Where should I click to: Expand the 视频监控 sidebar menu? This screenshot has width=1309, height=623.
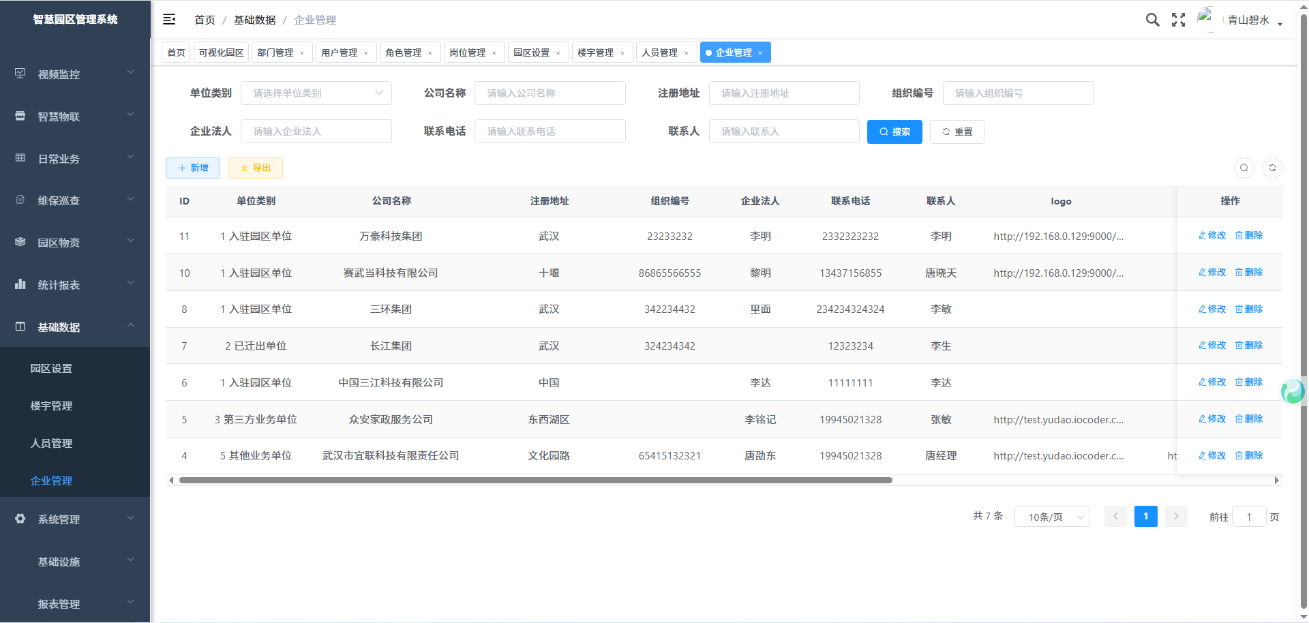(75, 74)
